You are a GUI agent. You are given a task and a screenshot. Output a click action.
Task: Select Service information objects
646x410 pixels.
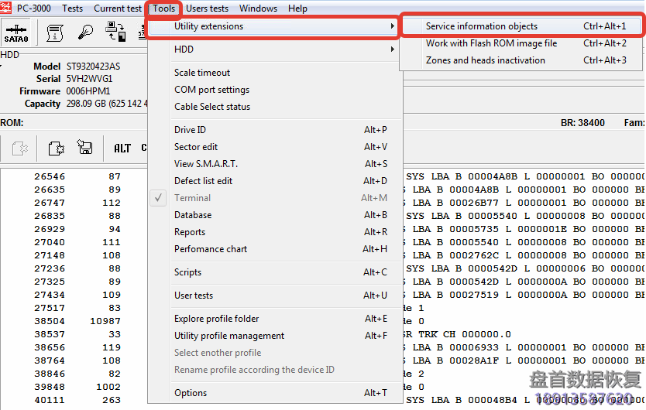point(481,26)
